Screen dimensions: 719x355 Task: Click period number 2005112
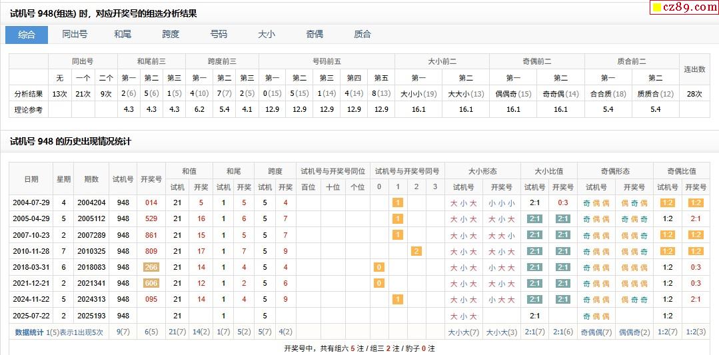pyautogui.click(x=91, y=219)
